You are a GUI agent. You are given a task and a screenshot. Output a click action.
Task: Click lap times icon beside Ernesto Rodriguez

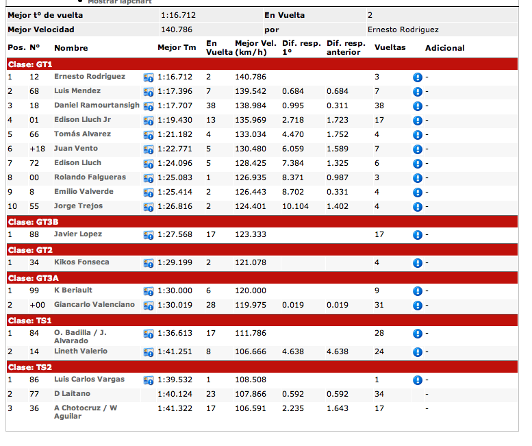click(x=148, y=77)
